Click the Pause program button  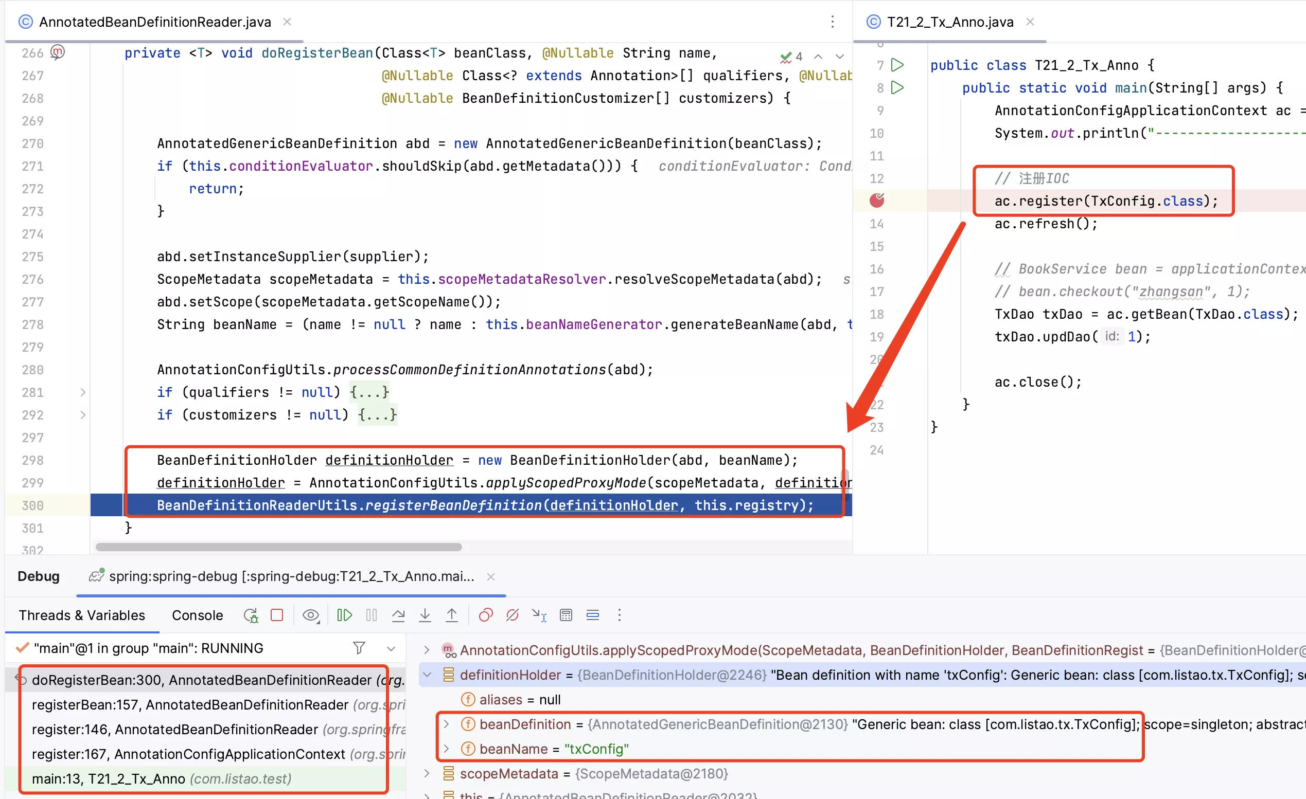[372, 615]
